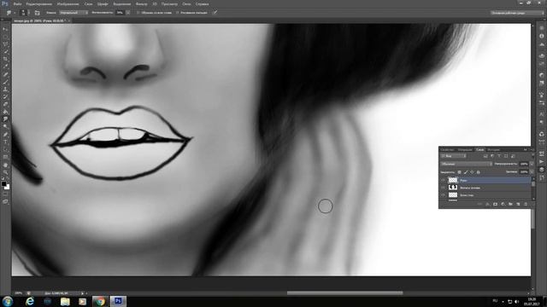Switch to the История tab
Screen dimensions: 547x307
(493, 150)
